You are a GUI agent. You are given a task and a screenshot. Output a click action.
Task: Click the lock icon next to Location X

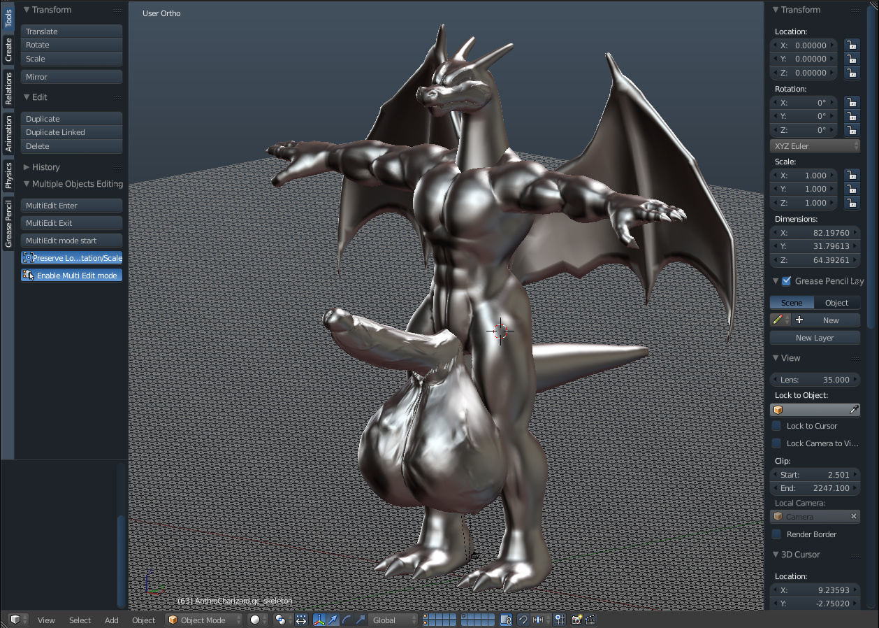852,45
